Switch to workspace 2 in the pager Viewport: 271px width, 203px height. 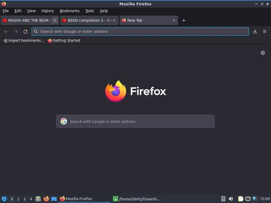18,199
